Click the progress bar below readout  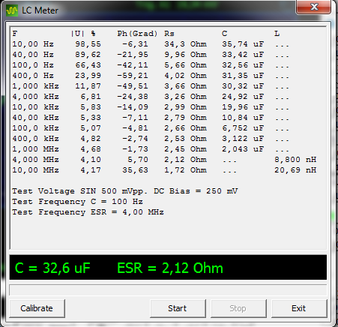168,289
